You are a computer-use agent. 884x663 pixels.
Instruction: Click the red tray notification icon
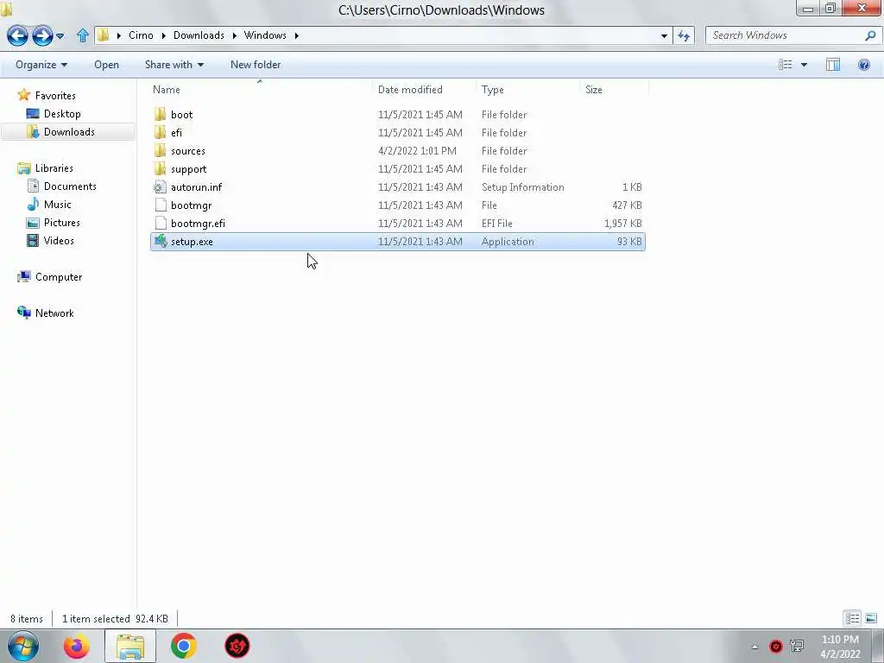click(x=776, y=646)
